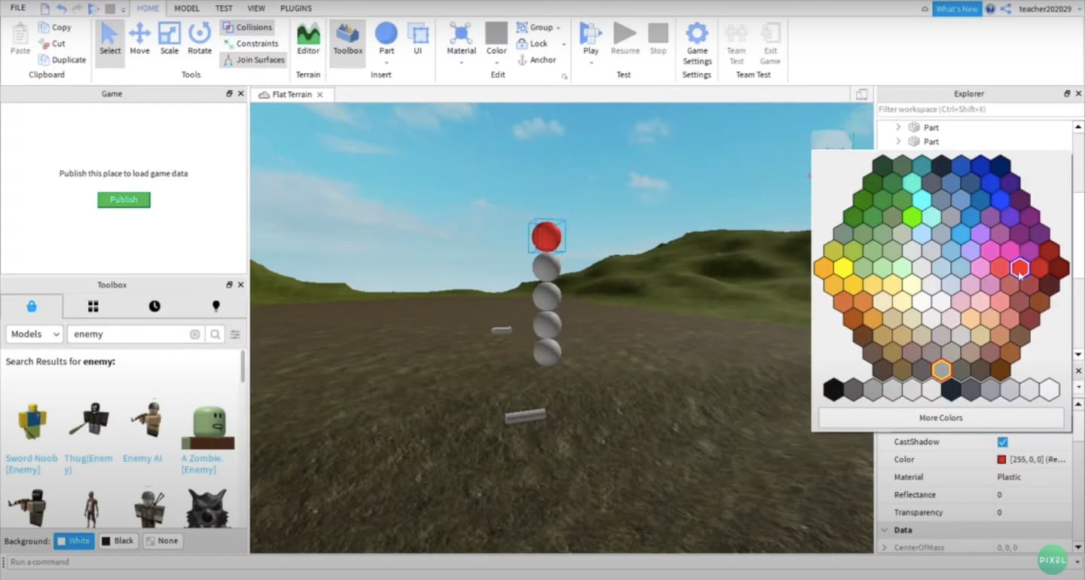The width and height of the screenshot is (1085, 580).
Task: Copy the selected object
Action: tap(55, 27)
